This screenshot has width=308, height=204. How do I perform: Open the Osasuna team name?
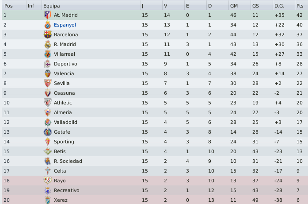coord(65,93)
